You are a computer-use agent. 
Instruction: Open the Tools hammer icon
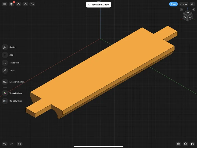coord(5,70)
